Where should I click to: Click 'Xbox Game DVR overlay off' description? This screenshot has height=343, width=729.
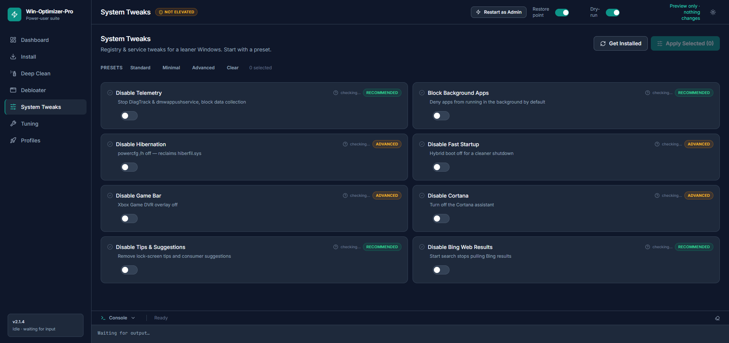point(148,205)
